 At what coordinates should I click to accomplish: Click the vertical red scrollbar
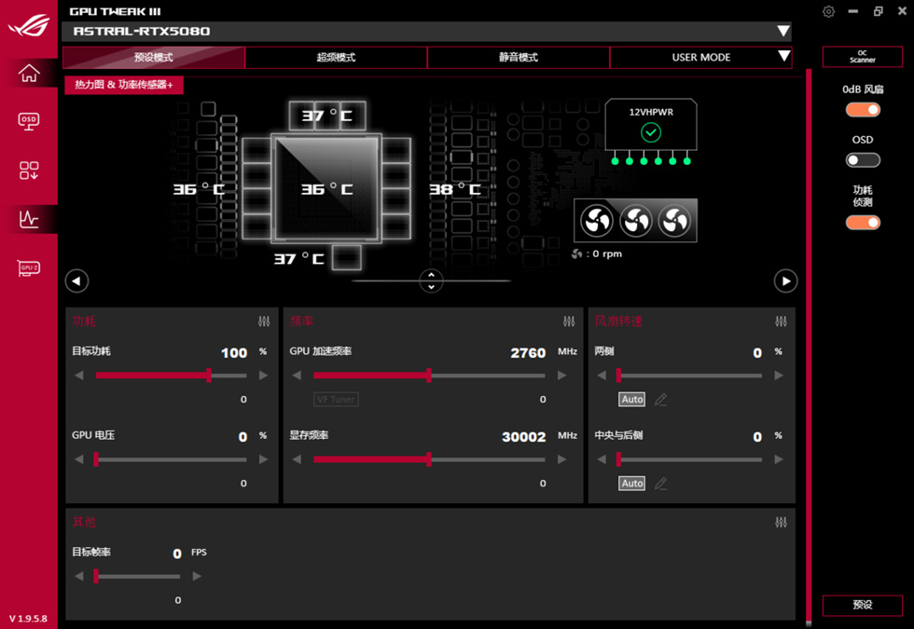(x=809, y=347)
